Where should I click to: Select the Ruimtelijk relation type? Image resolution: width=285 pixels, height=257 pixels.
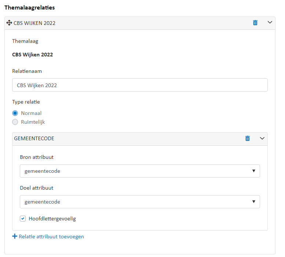pos(15,122)
